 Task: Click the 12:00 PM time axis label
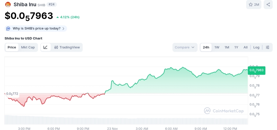pyautogui.click(x=230, y=128)
